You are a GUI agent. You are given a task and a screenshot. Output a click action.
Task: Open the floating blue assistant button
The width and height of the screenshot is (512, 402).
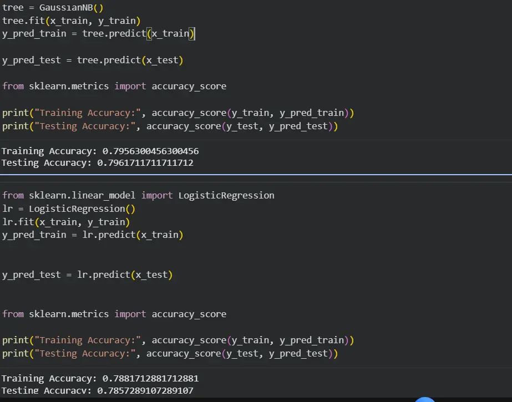pos(425,398)
